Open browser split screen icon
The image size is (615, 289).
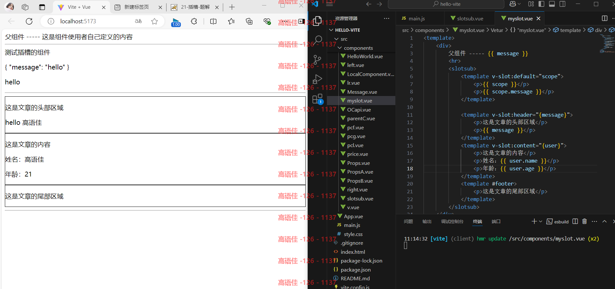(x=213, y=21)
